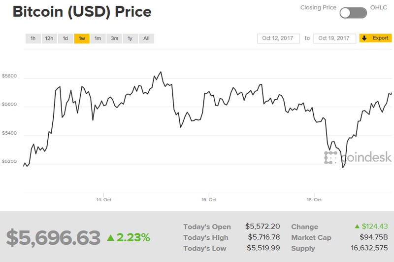Select the 1w time range button
The height and width of the screenshot is (262, 394).
click(81, 38)
